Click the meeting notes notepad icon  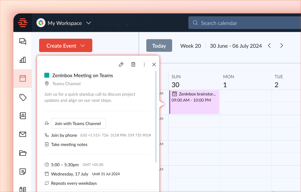[47, 144]
